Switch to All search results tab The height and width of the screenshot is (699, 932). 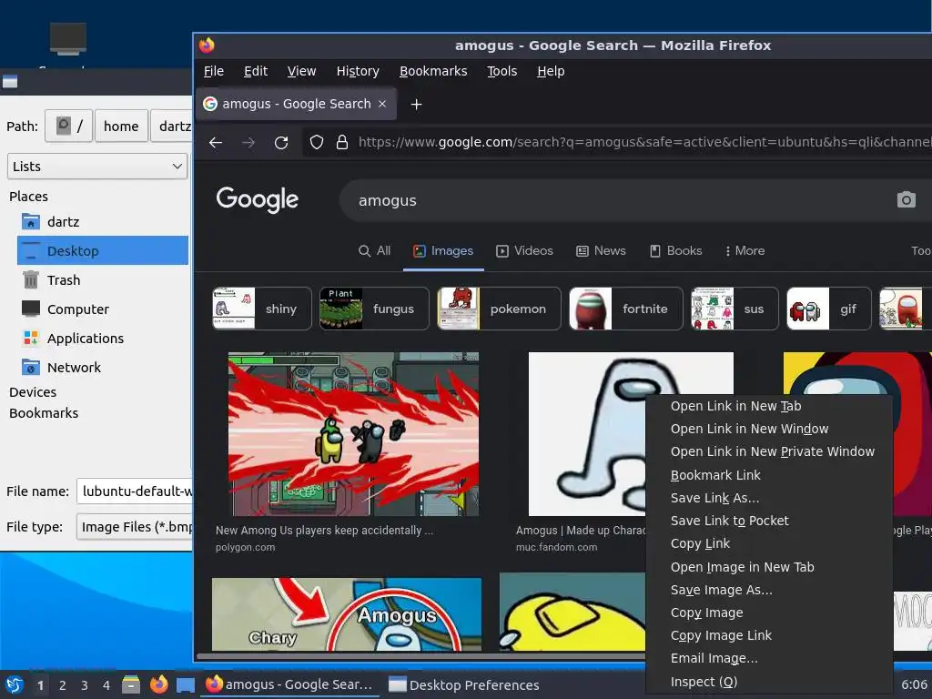[x=374, y=251]
